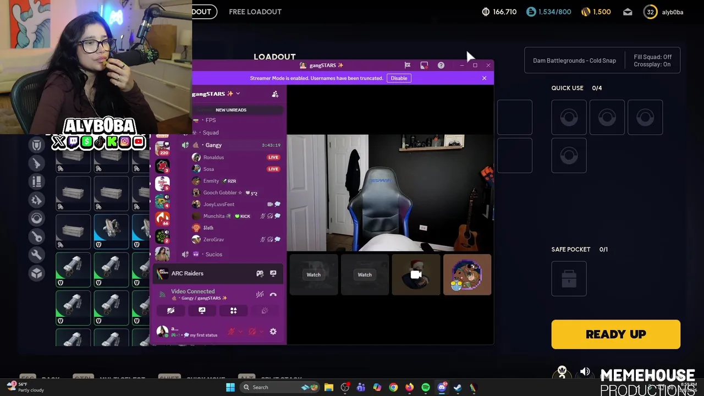Select the Santa-hat avatar video tile
This screenshot has width=704, height=396.
[x=416, y=274]
